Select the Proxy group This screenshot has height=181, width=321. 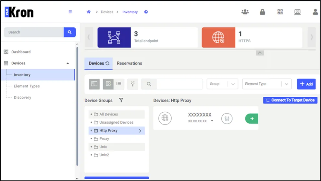pos(117,139)
